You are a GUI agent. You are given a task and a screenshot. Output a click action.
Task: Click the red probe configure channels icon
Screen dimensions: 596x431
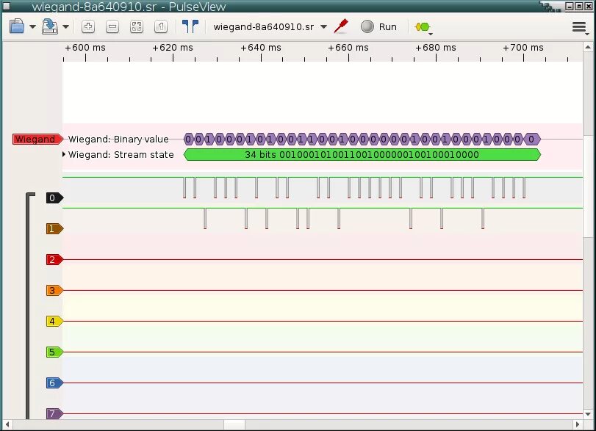pyautogui.click(x=341, y=26)
